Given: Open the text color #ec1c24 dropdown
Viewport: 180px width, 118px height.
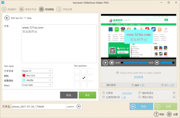Looking at the screenshot, I should pyautogui.click(x=37, y=75).
